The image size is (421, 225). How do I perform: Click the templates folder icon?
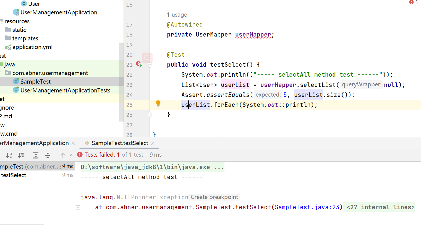coord(8,38)
